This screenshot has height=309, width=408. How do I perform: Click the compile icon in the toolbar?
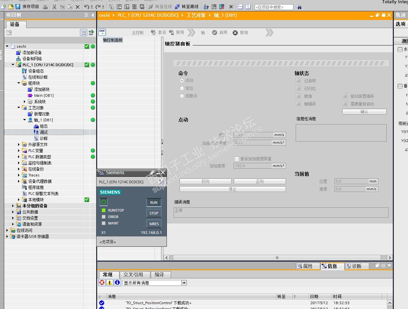pos(111,6)
